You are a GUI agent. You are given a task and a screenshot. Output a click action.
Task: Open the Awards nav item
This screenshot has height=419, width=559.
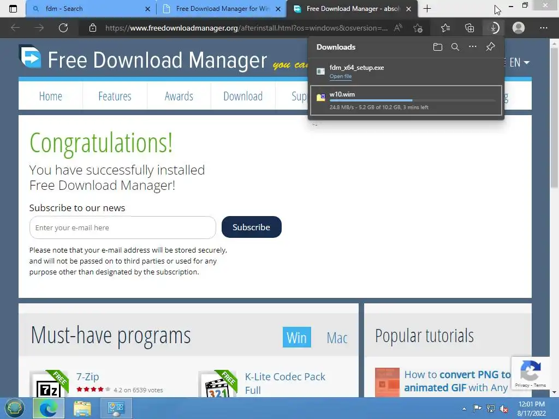pyautogui.click(x=179, y=96)
